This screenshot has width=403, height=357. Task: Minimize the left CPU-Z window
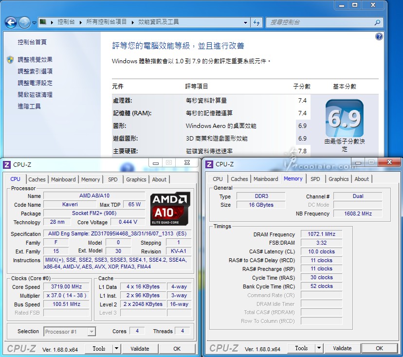tap(155, 163)
